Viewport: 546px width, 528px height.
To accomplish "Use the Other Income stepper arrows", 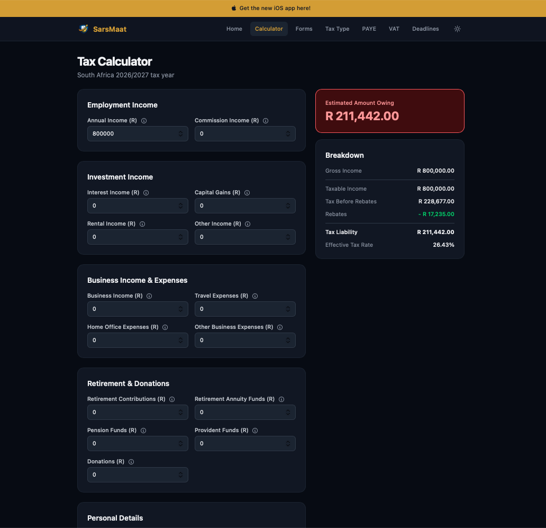I will coord(288,237).
